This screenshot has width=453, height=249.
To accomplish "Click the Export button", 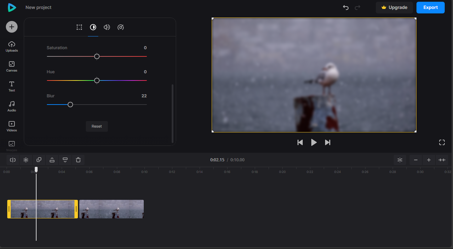I will click(430, 7).
